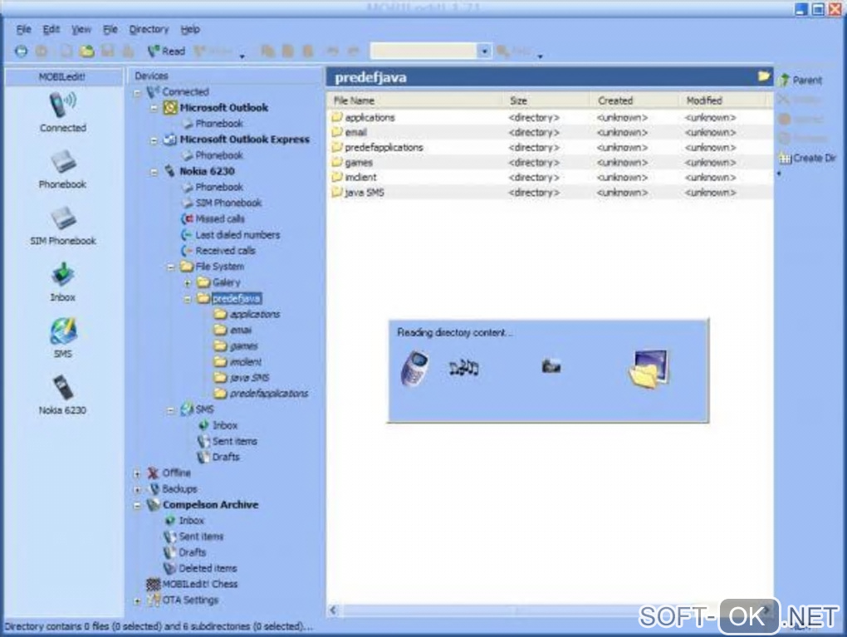
Task: Collapse the File System node
Action: [x=171, y=267]
